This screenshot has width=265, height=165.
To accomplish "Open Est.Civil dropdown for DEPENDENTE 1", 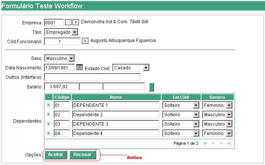I will point(196,105).
